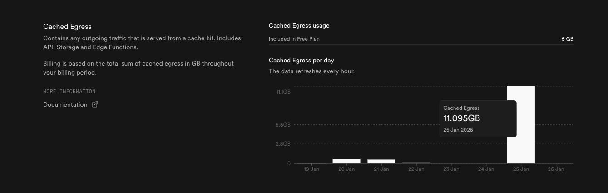608x193 pixels.
Task: Click the Included in Free Plan label
Action: (294, 39)
